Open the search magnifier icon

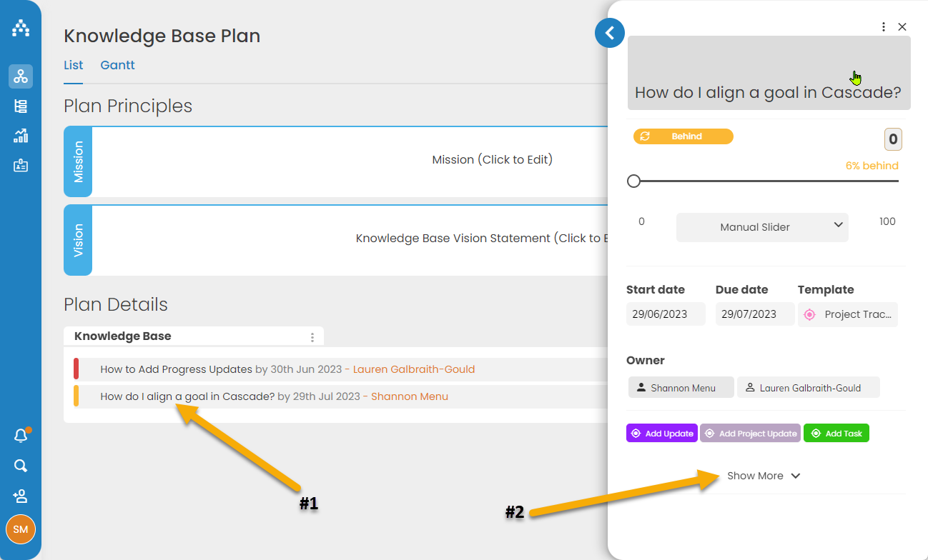point(21,466)
